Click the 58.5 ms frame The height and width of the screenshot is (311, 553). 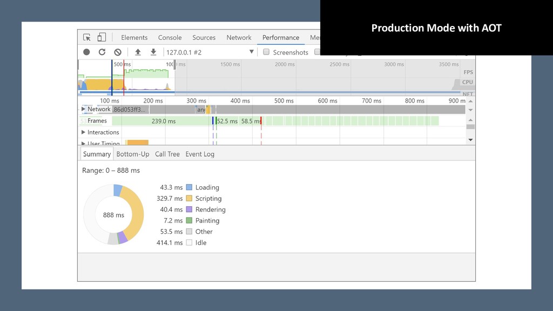(251, 121)
